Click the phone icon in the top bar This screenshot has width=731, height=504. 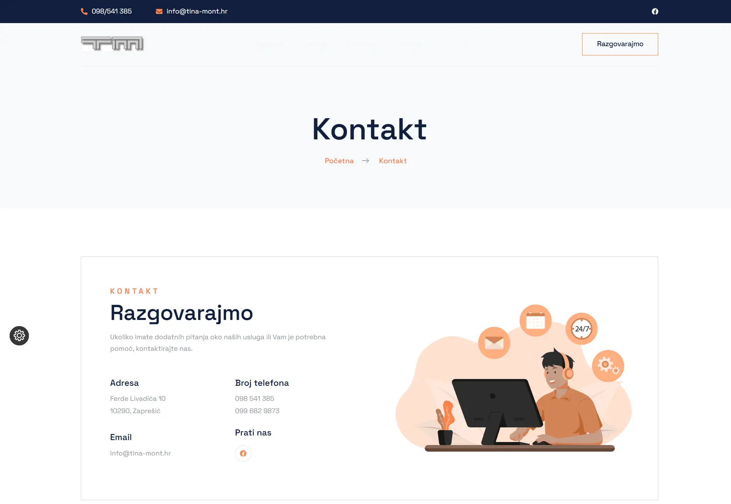coord(84,12)
